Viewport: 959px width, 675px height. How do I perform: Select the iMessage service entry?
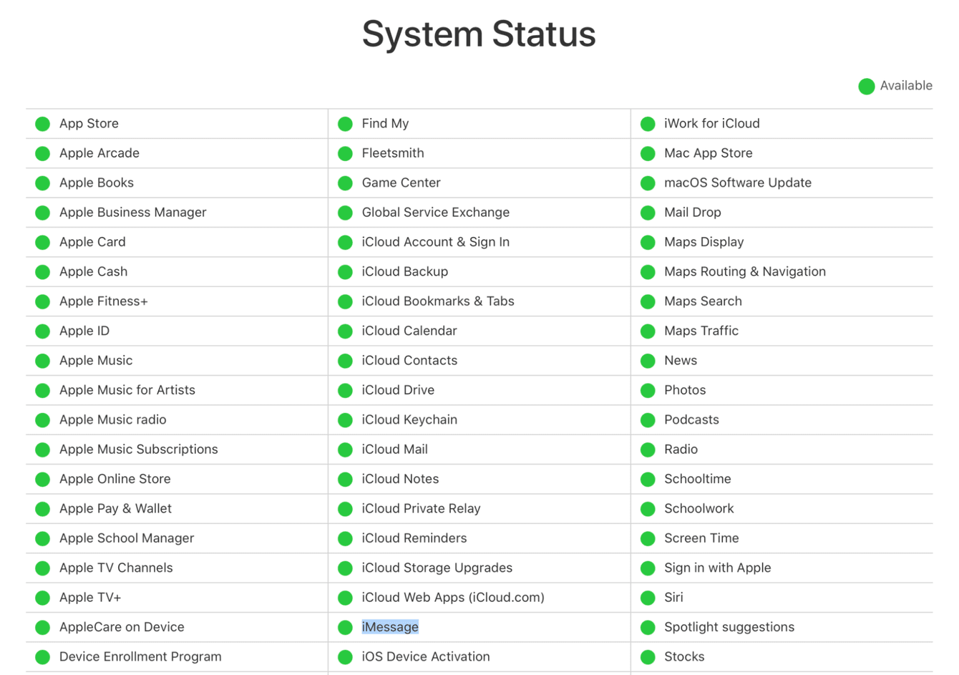390,627
